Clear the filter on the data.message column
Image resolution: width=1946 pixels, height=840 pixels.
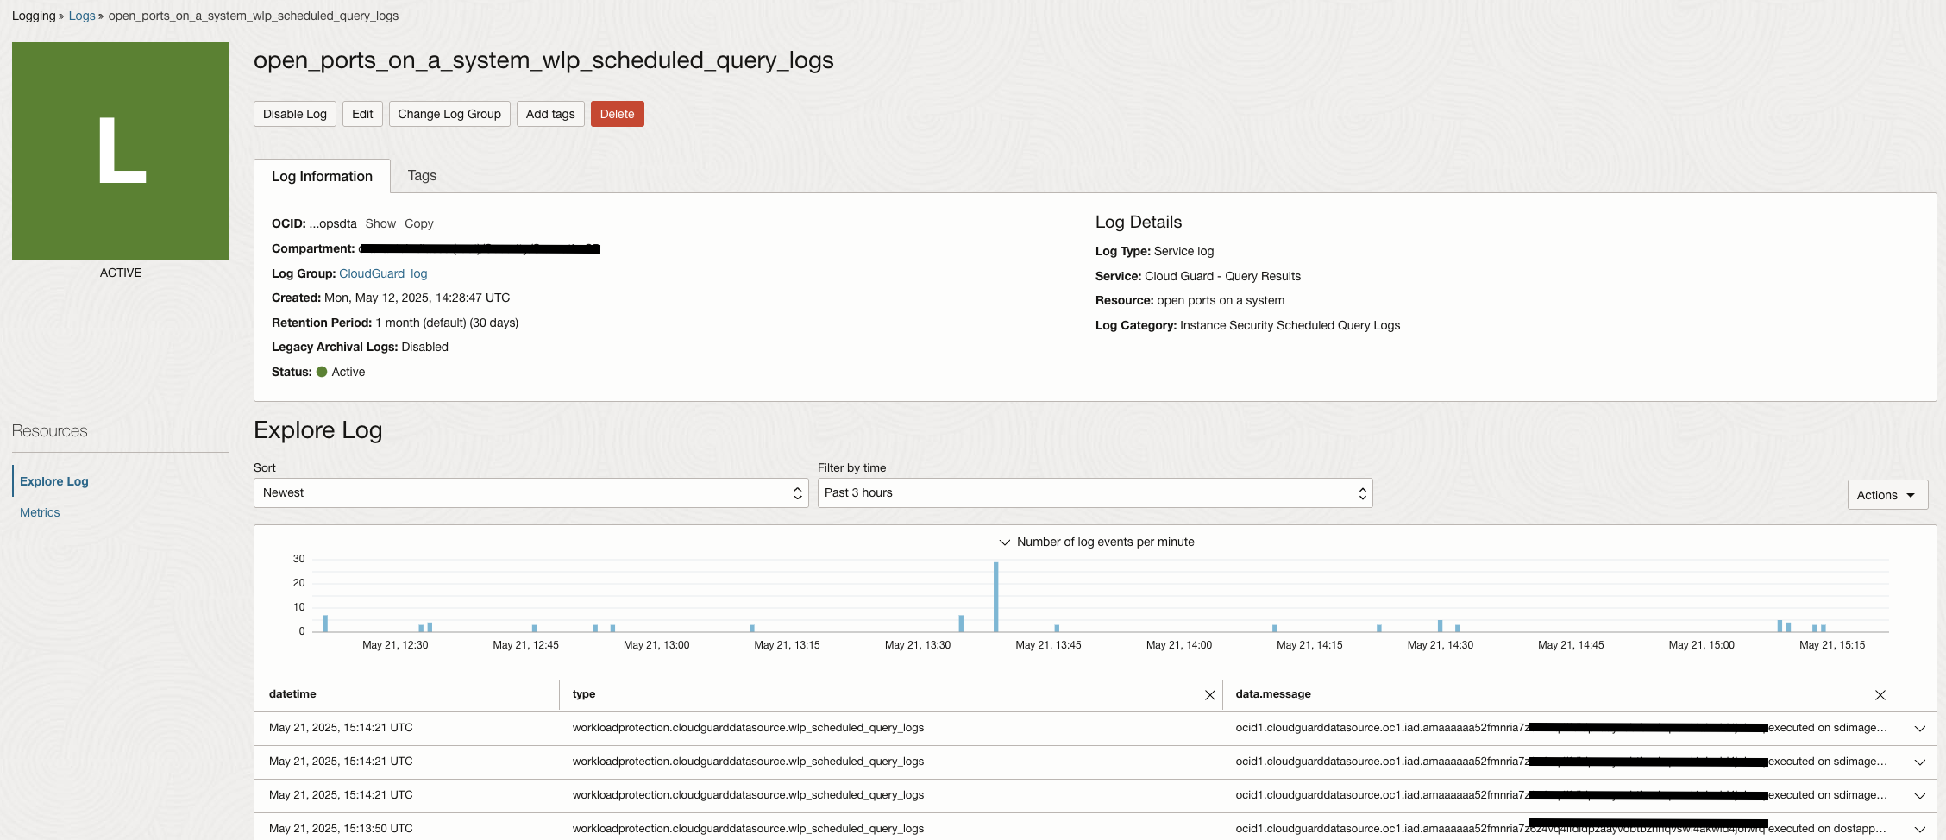coord(1881,694)
